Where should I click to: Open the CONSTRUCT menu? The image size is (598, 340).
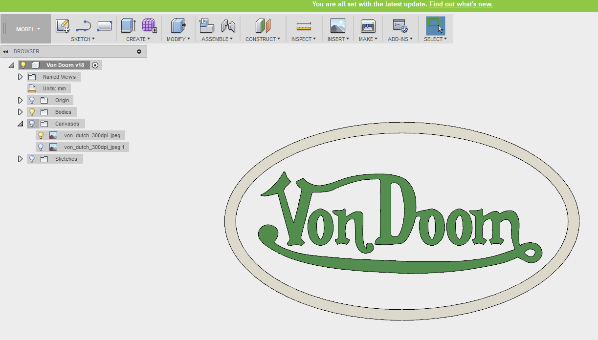[x=263, y=39]
